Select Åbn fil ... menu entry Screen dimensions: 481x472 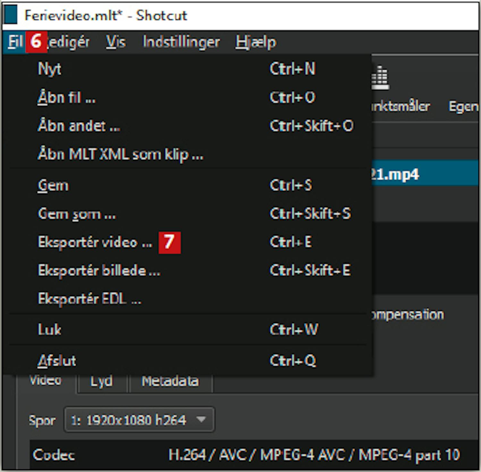click(x=188, y=97)
